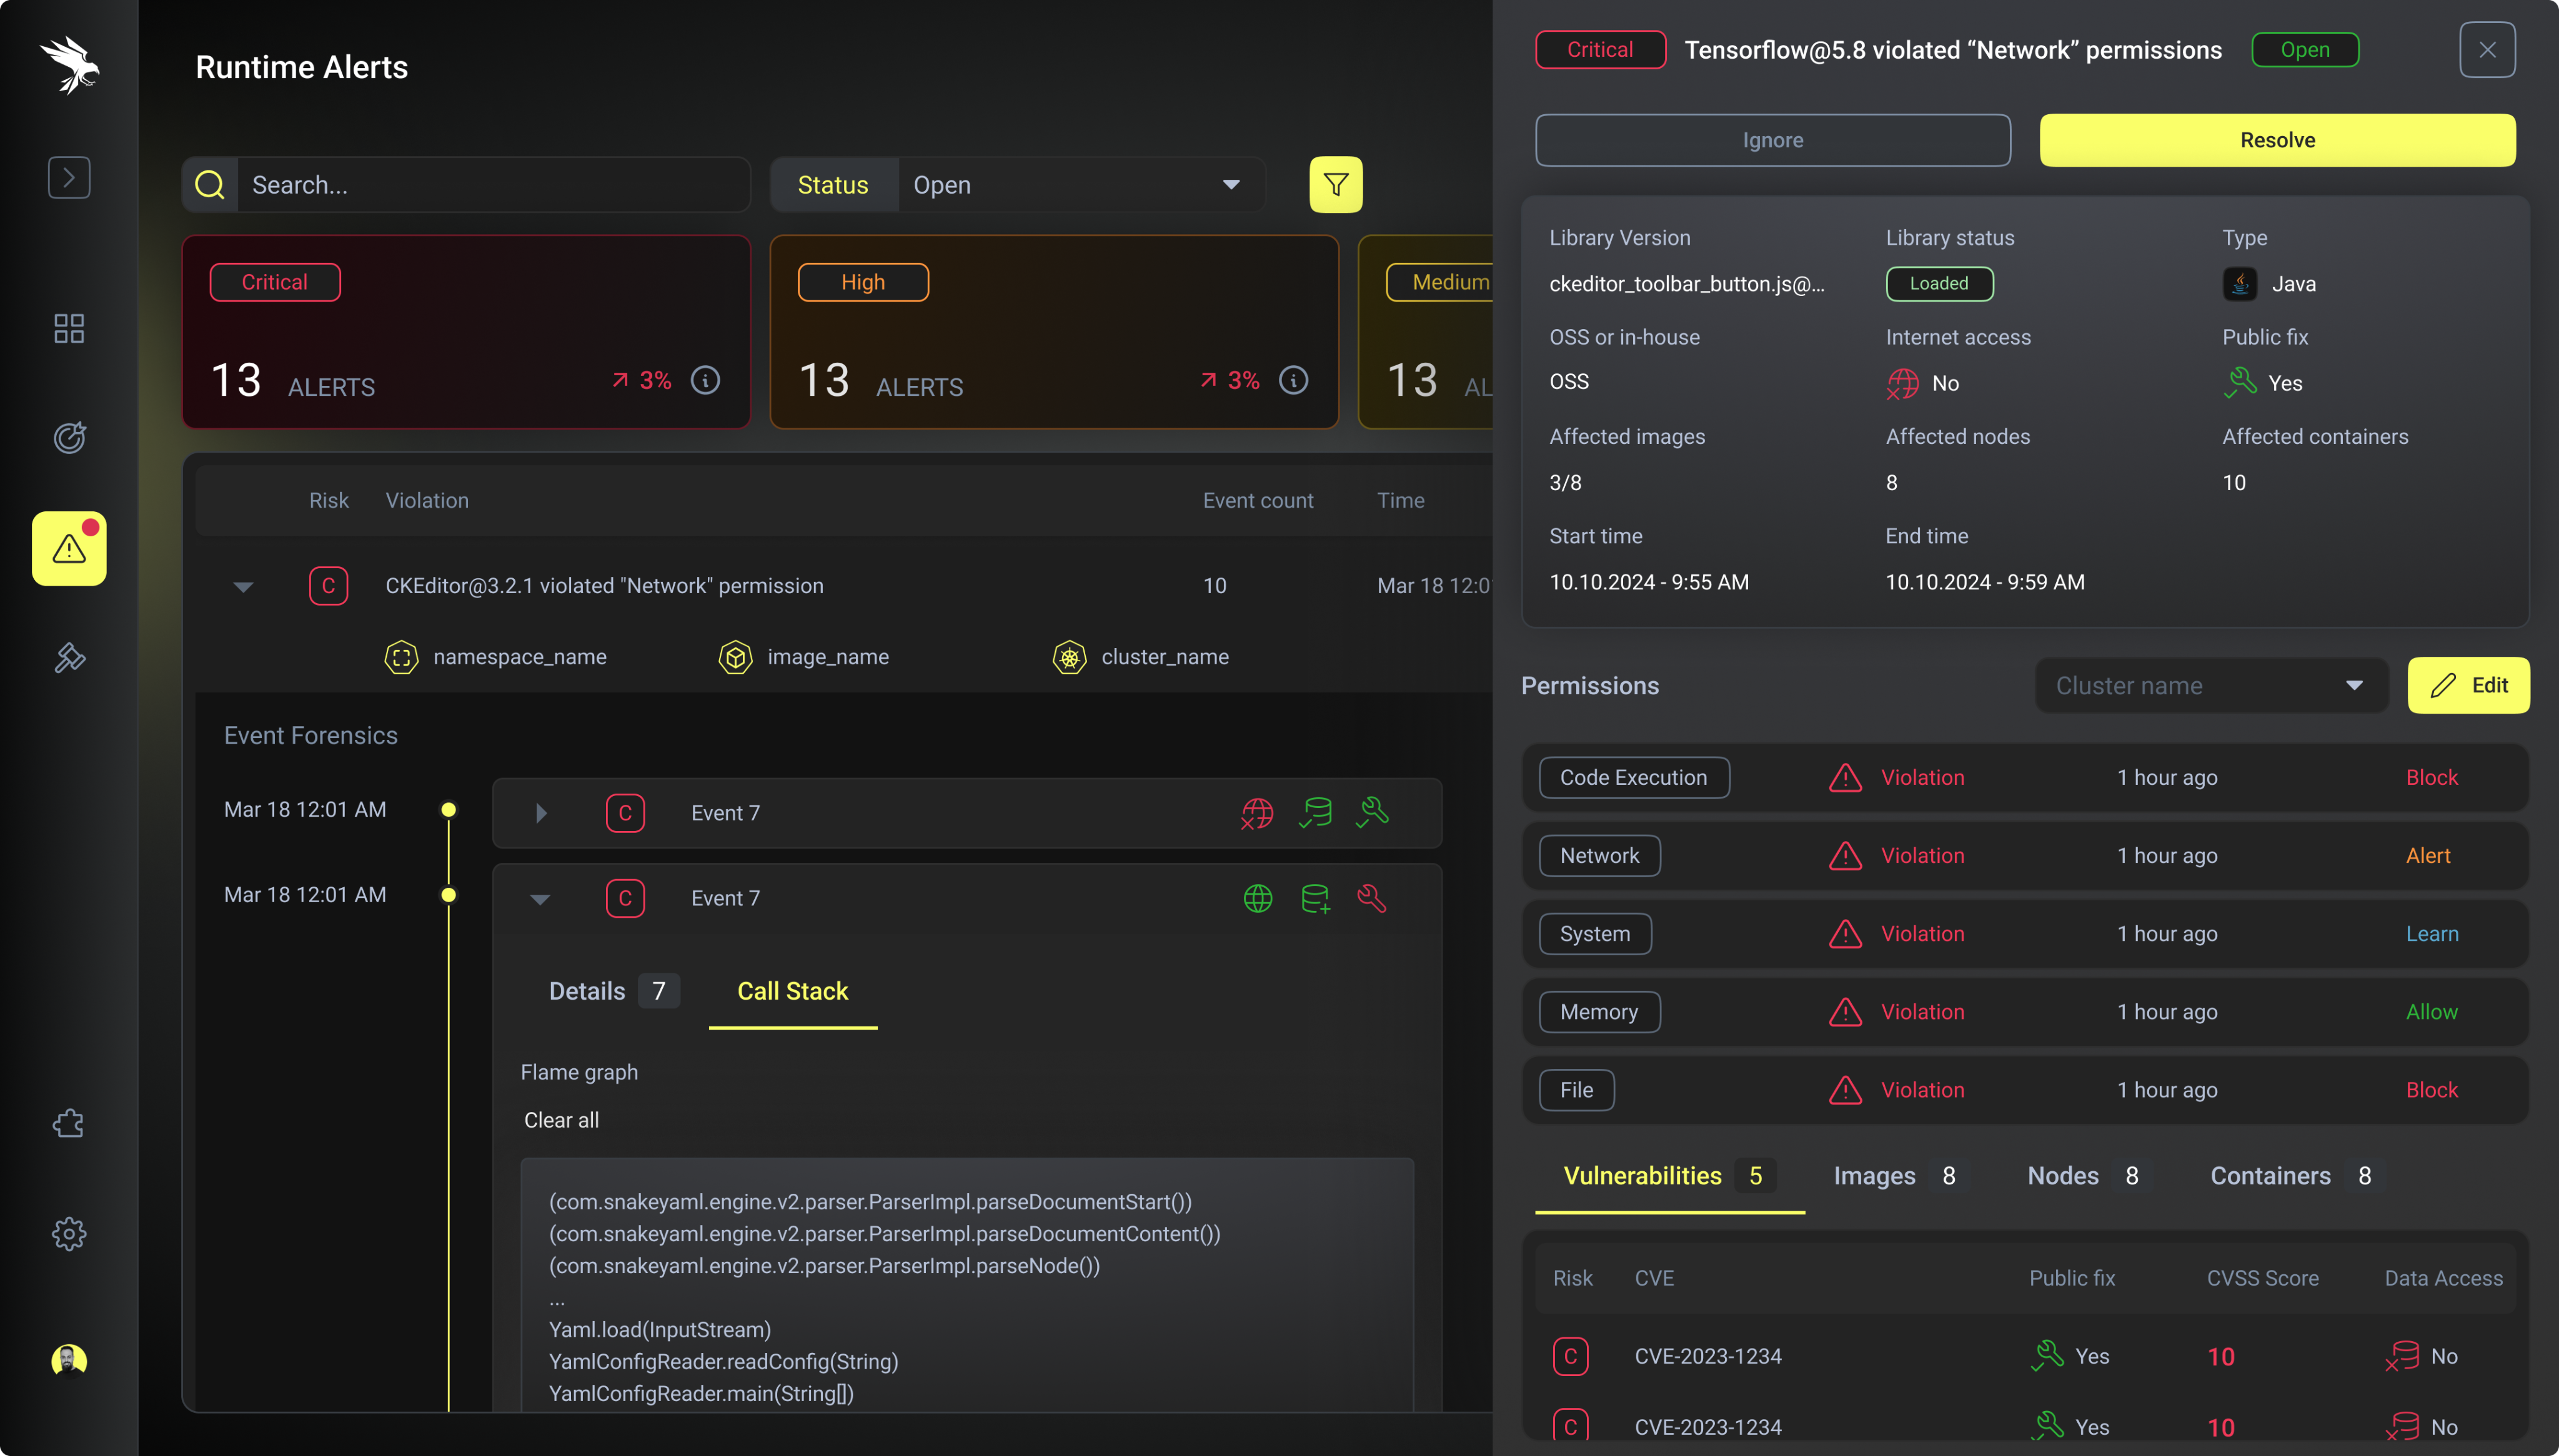This screenshot has height=1456, width=2559.
Task: Click the Memory permission tag
Action: pyautogui.click(x=1599, y=1012)
